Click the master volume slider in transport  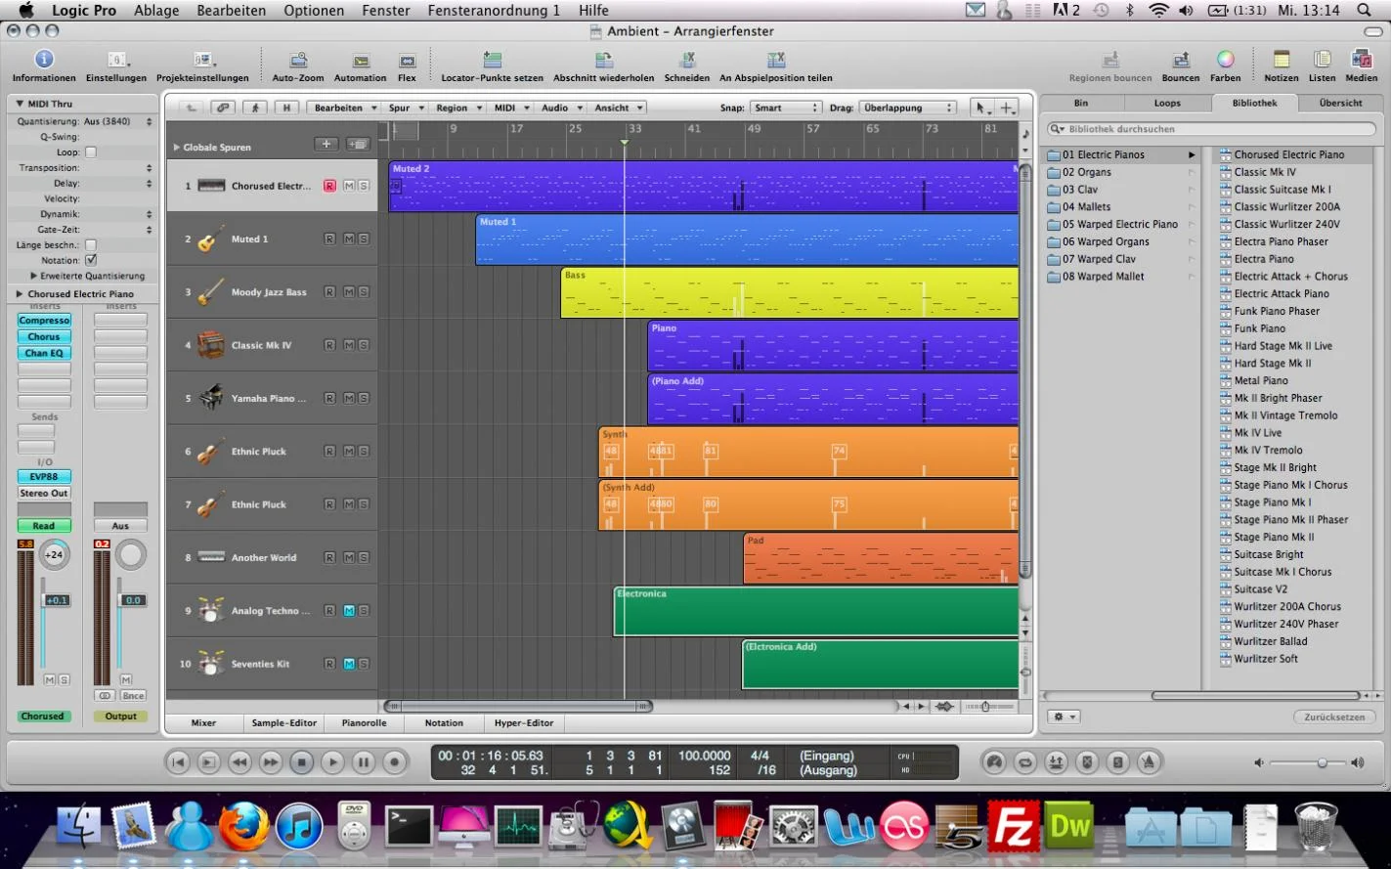pos(1322,762)
